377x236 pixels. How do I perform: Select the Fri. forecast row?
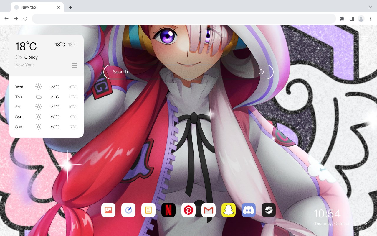(47, 107)
